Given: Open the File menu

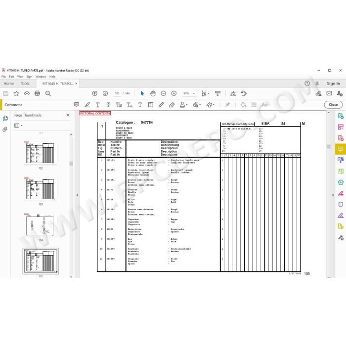Looking at the screenshot, I should tap(3, 77).
